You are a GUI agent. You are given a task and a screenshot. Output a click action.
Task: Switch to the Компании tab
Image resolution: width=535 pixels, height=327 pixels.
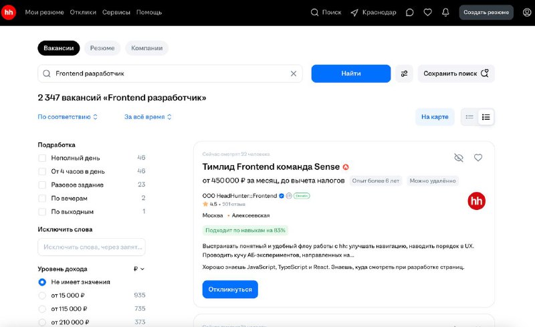click(146, 48)
